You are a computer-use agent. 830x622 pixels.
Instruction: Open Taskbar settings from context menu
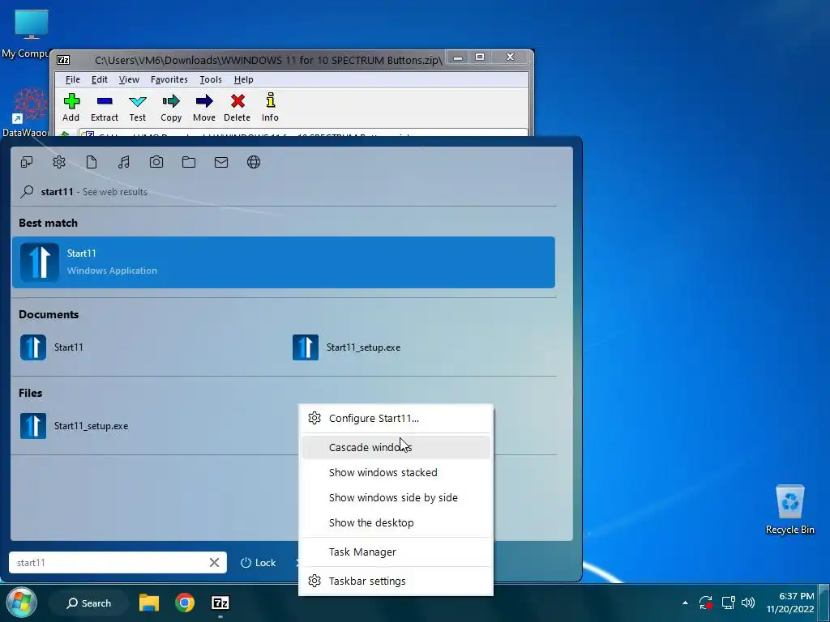pos(396,582)
